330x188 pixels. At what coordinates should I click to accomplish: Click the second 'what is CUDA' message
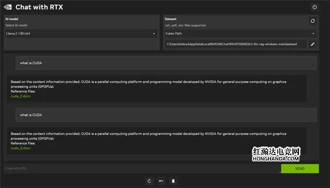[166, 115]
